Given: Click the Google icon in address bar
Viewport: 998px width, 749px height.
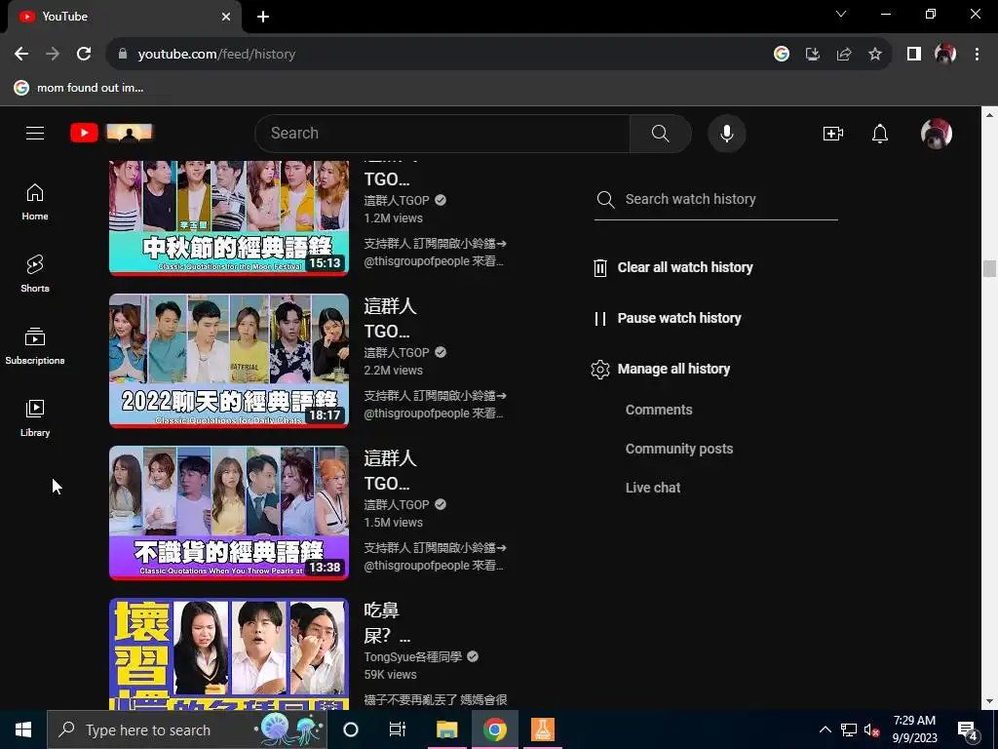Looking at the screenshot, I should (x=782, y=55).
